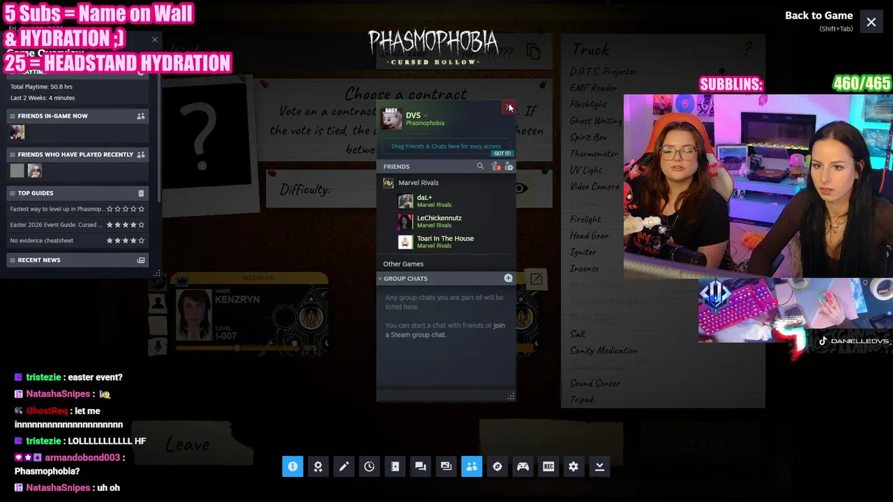This screenshot has height=502, width=893.
Task: Open the Screenshots gallery icon
Action: [446, 466]
